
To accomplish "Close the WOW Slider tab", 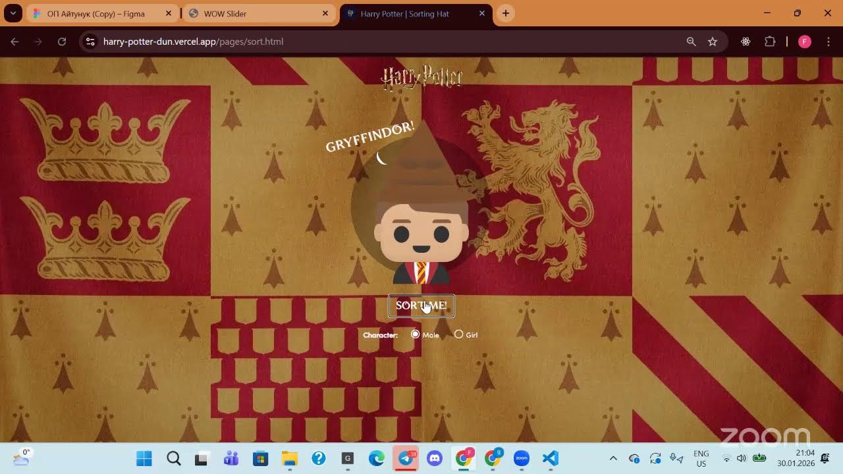I will [x=325, y=14].
